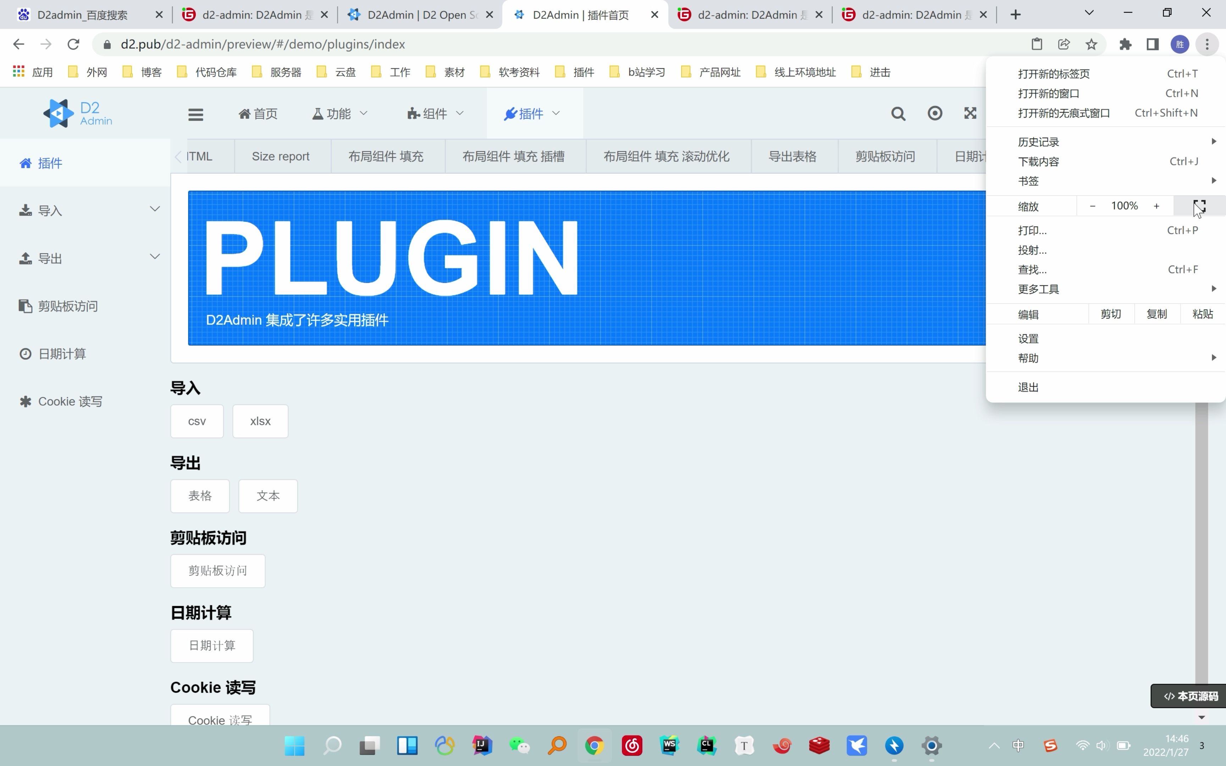Open Cookie 读写 in sidebar
Screen dimensions: 1226x766
tap(85, 401)
